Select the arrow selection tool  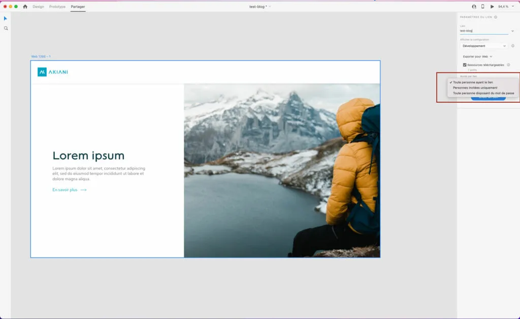(5, 18)
